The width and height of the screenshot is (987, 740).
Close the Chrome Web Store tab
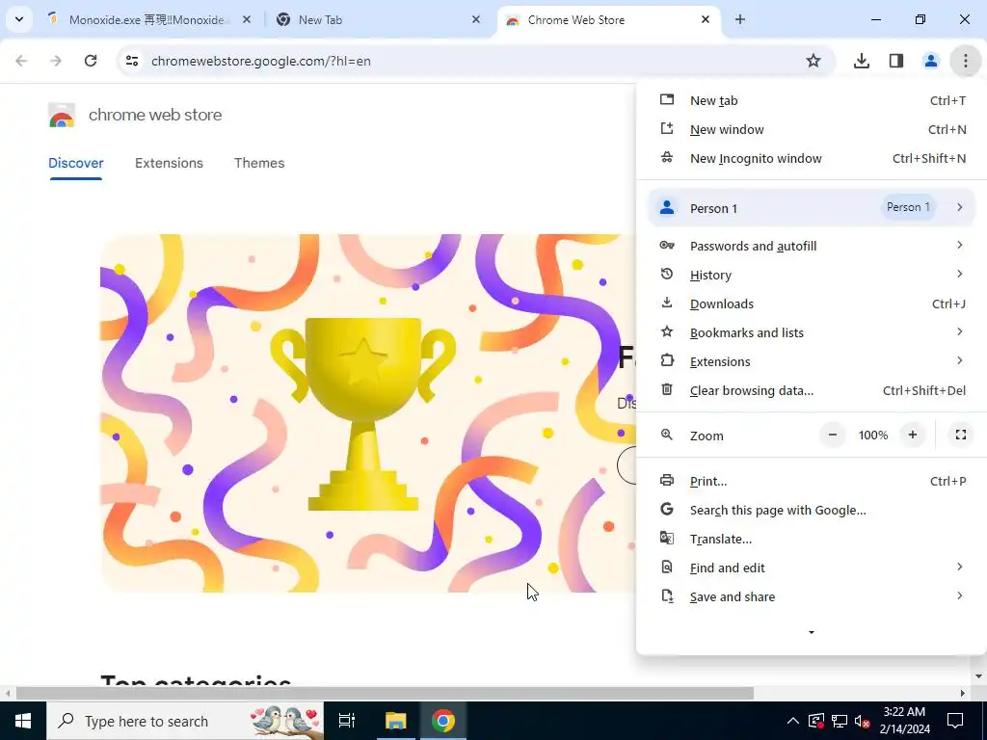click(x=705, y=19)
